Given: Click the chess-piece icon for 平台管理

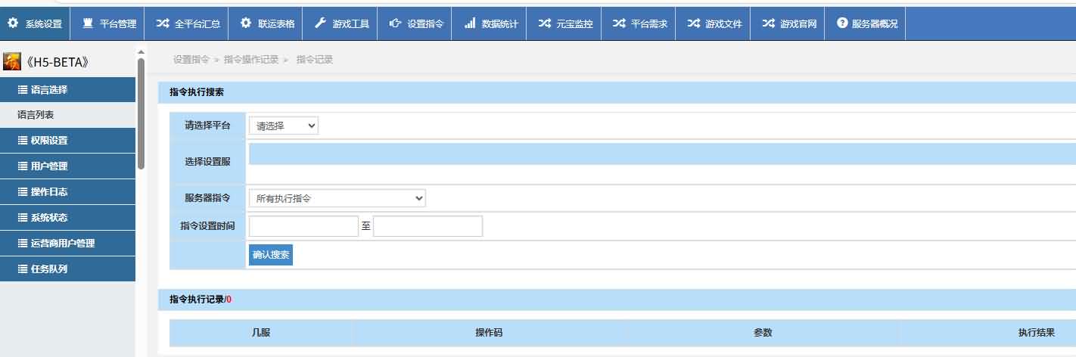Looking at the screenshot, I should (88, 23).
